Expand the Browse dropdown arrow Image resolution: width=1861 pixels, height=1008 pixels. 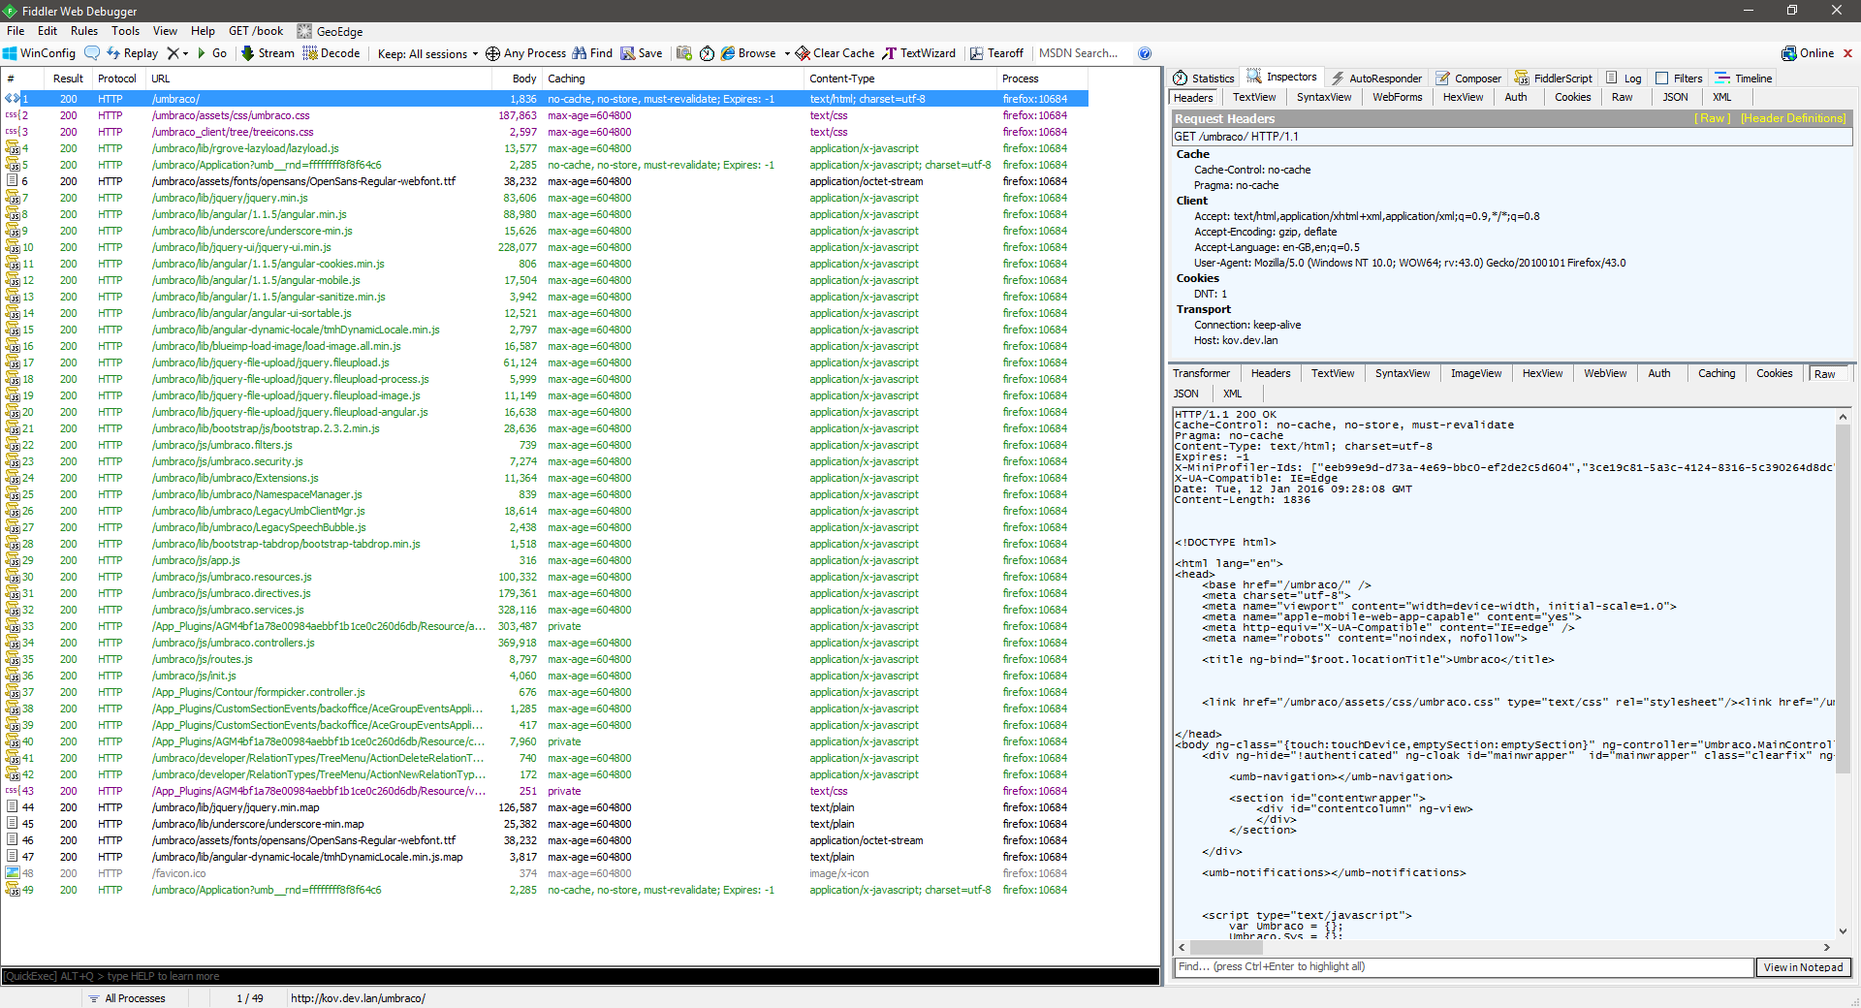click(x=787, y=54)
